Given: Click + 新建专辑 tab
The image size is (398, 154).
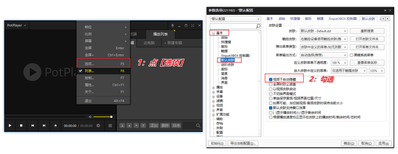Looking at the screenshot, I should 173,43.
